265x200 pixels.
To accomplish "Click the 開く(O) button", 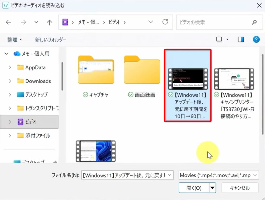I will (x=194, y=188).
